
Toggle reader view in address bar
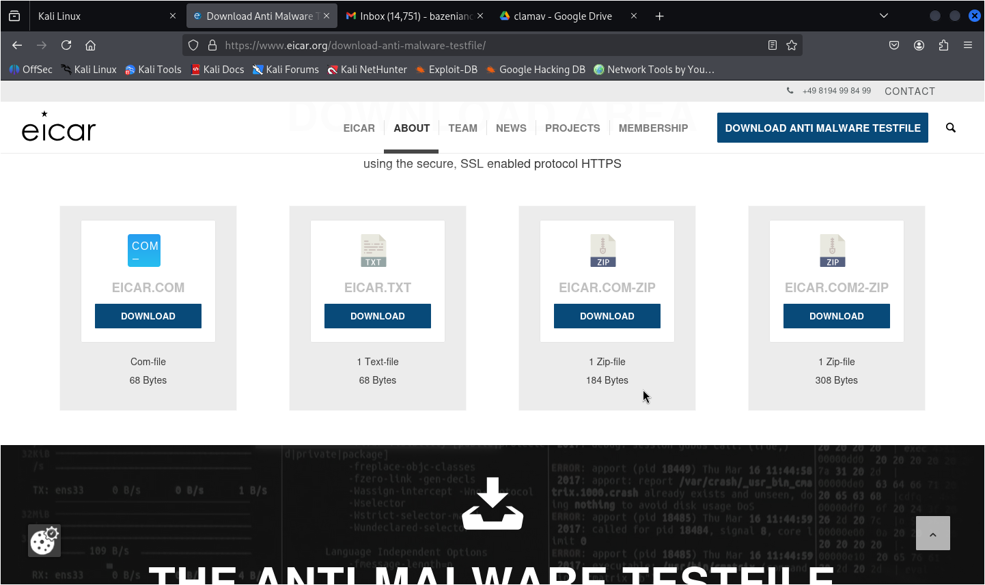click(x=772, y=45)
